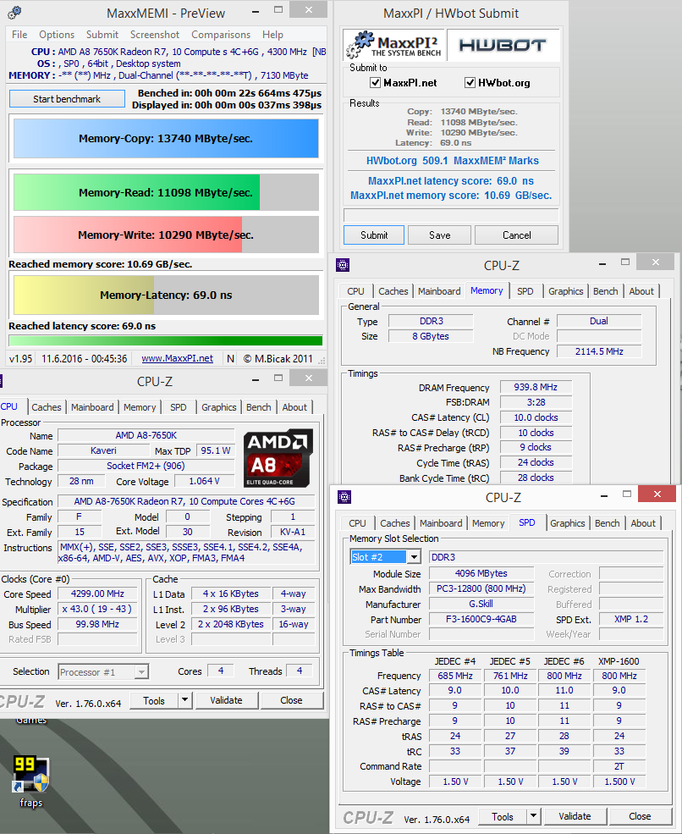Click the Memory-Copy blue result bar
682x834 pixels.
[x=166, y=138]
